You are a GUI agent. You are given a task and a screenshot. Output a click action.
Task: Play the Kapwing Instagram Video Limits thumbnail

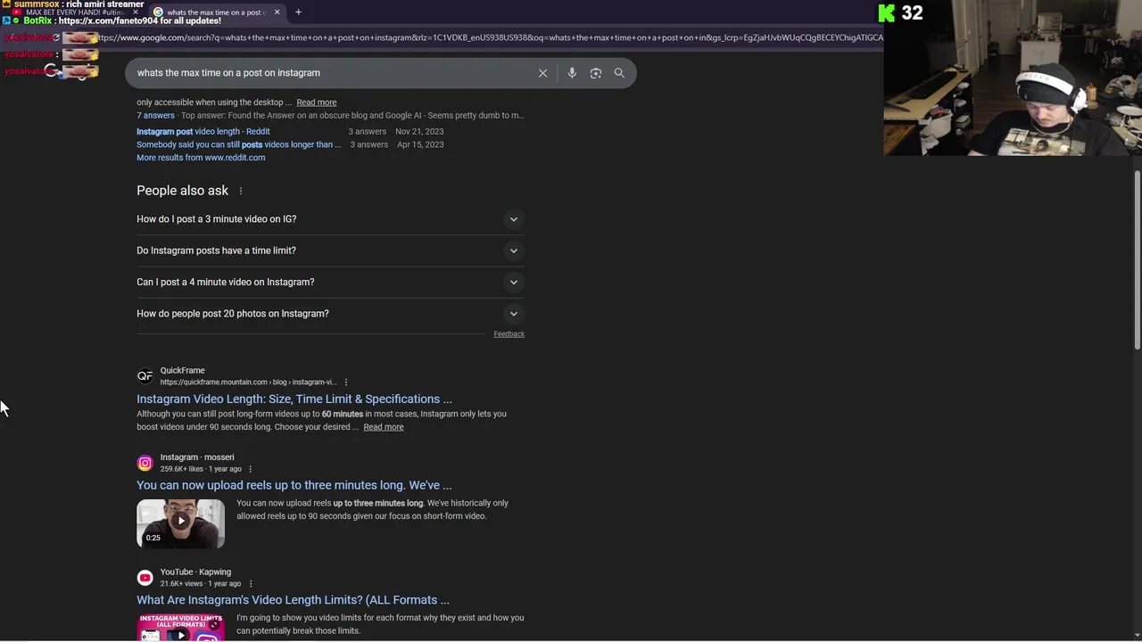coord(180,628)
